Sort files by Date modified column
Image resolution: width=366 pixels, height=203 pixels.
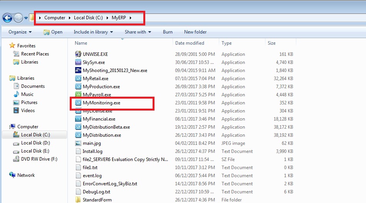coord(190,43)
